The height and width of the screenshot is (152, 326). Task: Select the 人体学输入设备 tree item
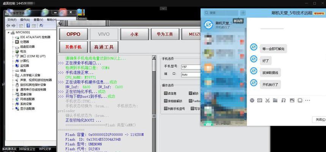[30, 75]
